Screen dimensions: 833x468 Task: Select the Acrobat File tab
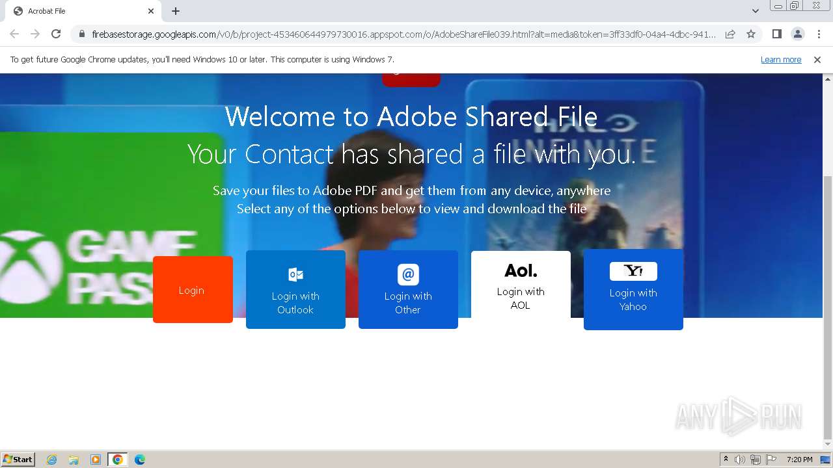82,11
